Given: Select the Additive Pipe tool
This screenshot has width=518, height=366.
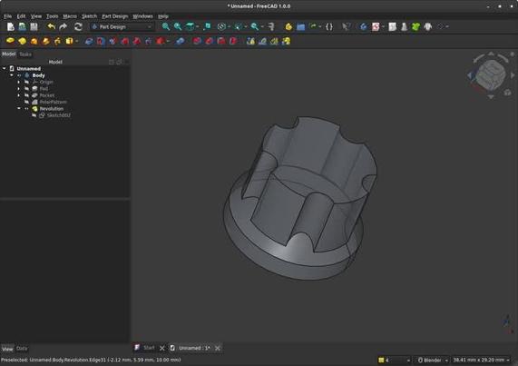Looking at the screenshot, I should point(45,41).
